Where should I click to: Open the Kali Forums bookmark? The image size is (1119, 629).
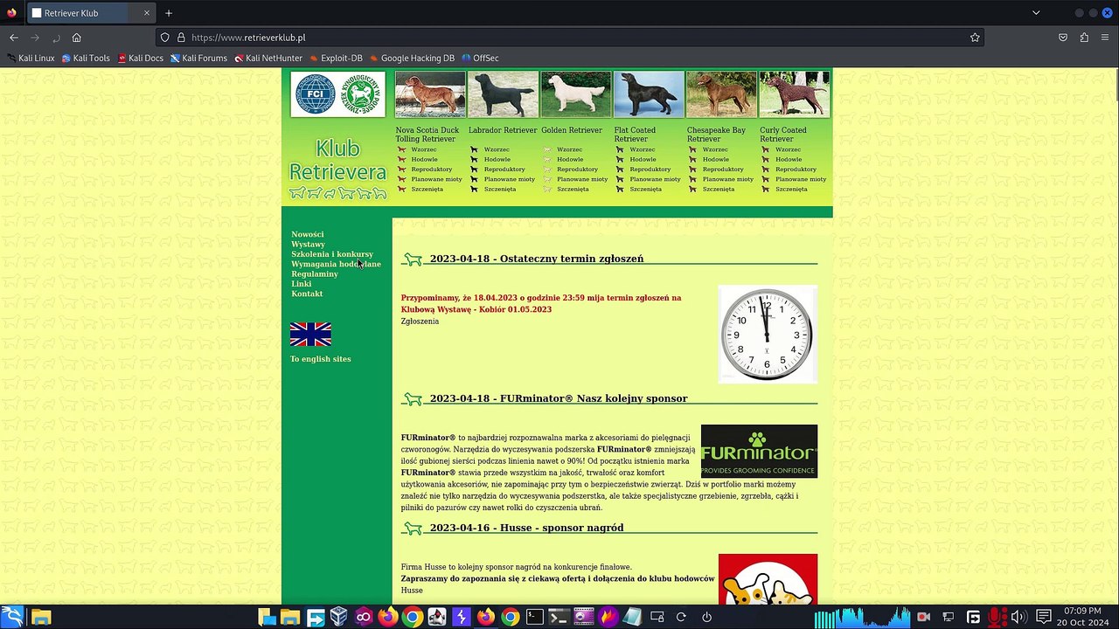click(198, 59)
